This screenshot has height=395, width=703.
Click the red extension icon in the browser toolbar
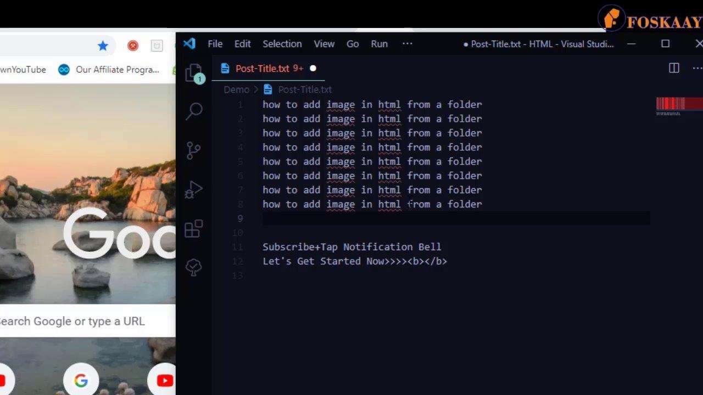(x=132, y=46)
